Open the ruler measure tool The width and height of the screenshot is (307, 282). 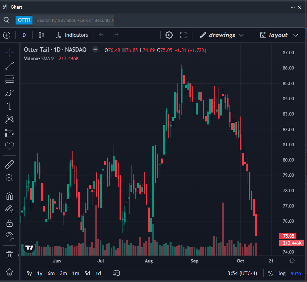pyautogui.click(x=10, y=164)
